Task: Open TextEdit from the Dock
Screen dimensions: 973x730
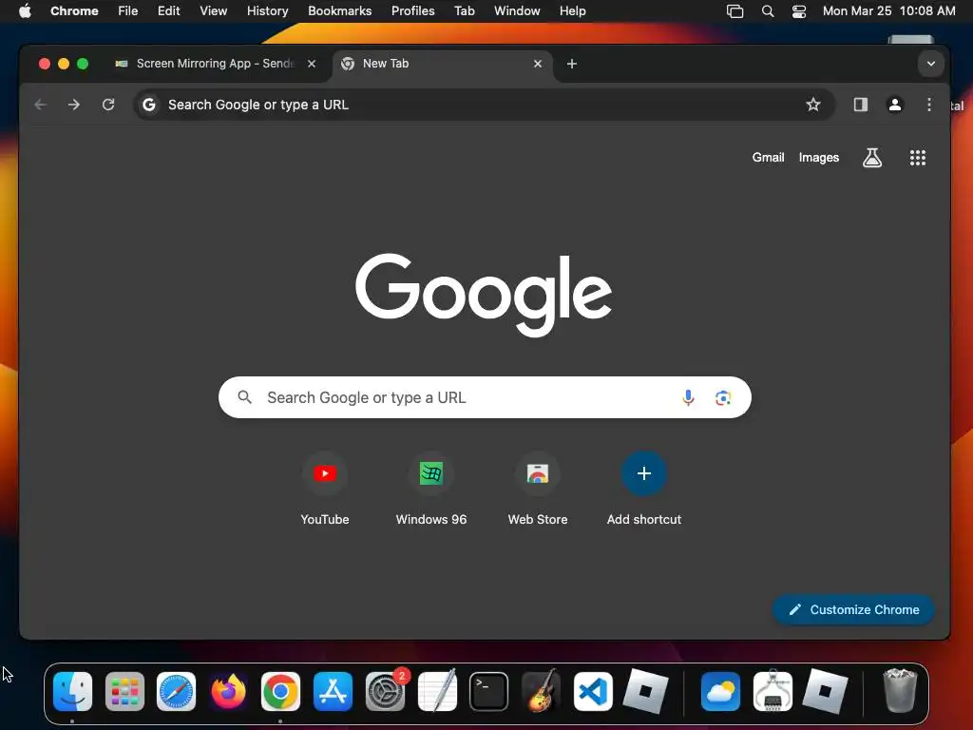Action: pos(437,690)
